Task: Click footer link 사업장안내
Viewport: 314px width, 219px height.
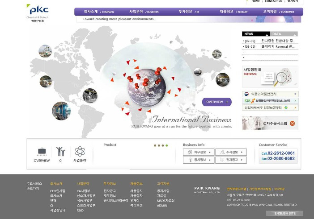Action: click(x=58, y=210)
